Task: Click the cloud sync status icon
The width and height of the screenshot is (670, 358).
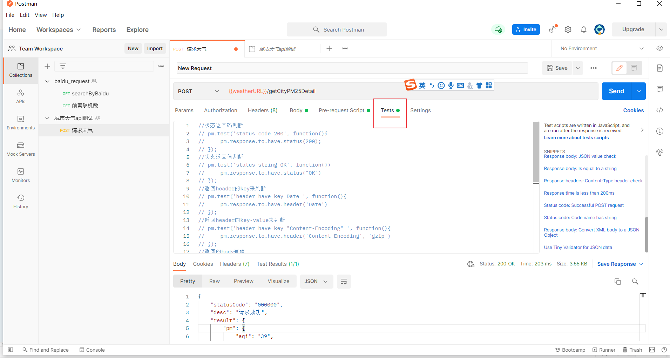Action: point(498,30)
